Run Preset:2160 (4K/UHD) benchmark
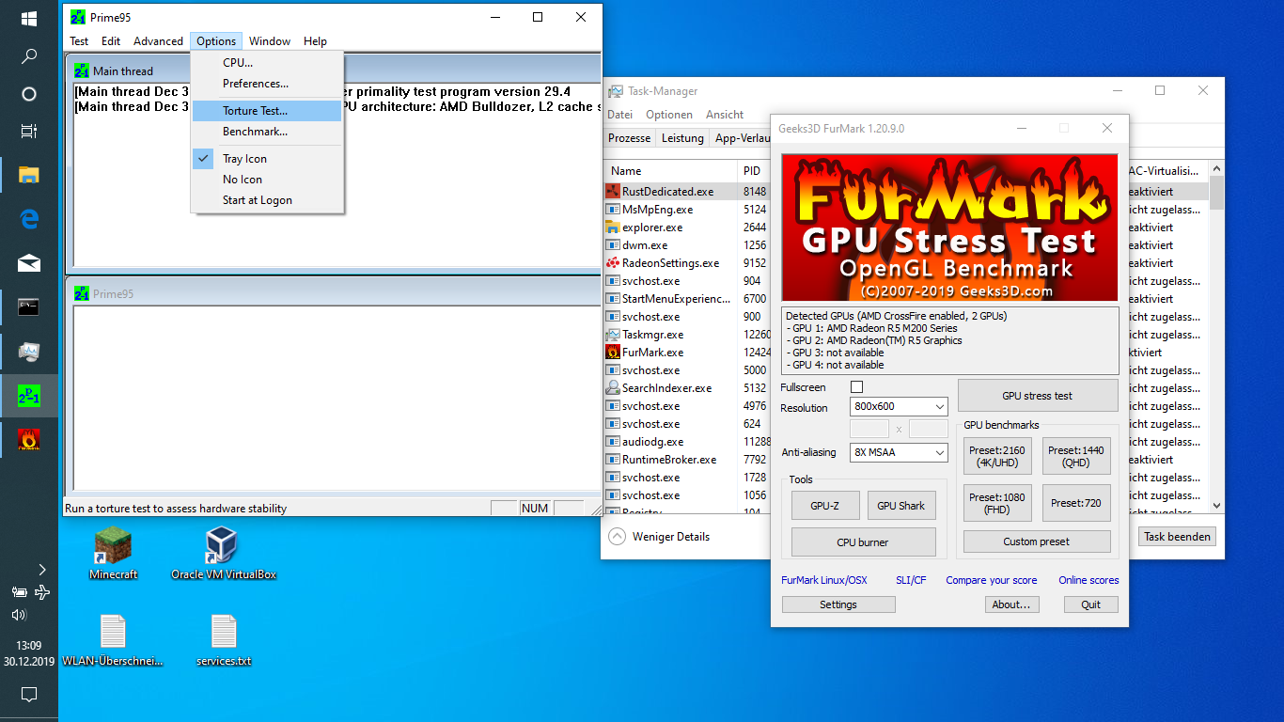 (997, 457)
